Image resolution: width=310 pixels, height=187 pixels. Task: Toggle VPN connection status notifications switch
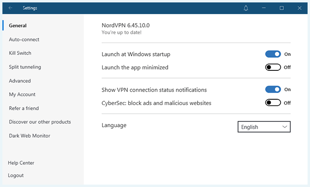coord(273,90)
